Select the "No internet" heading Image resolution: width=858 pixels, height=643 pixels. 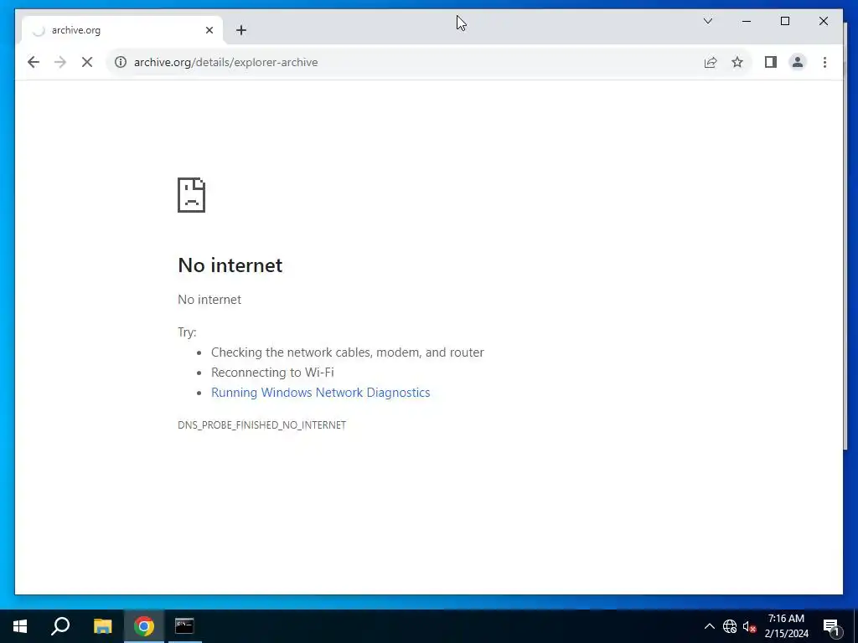(230, 265)
